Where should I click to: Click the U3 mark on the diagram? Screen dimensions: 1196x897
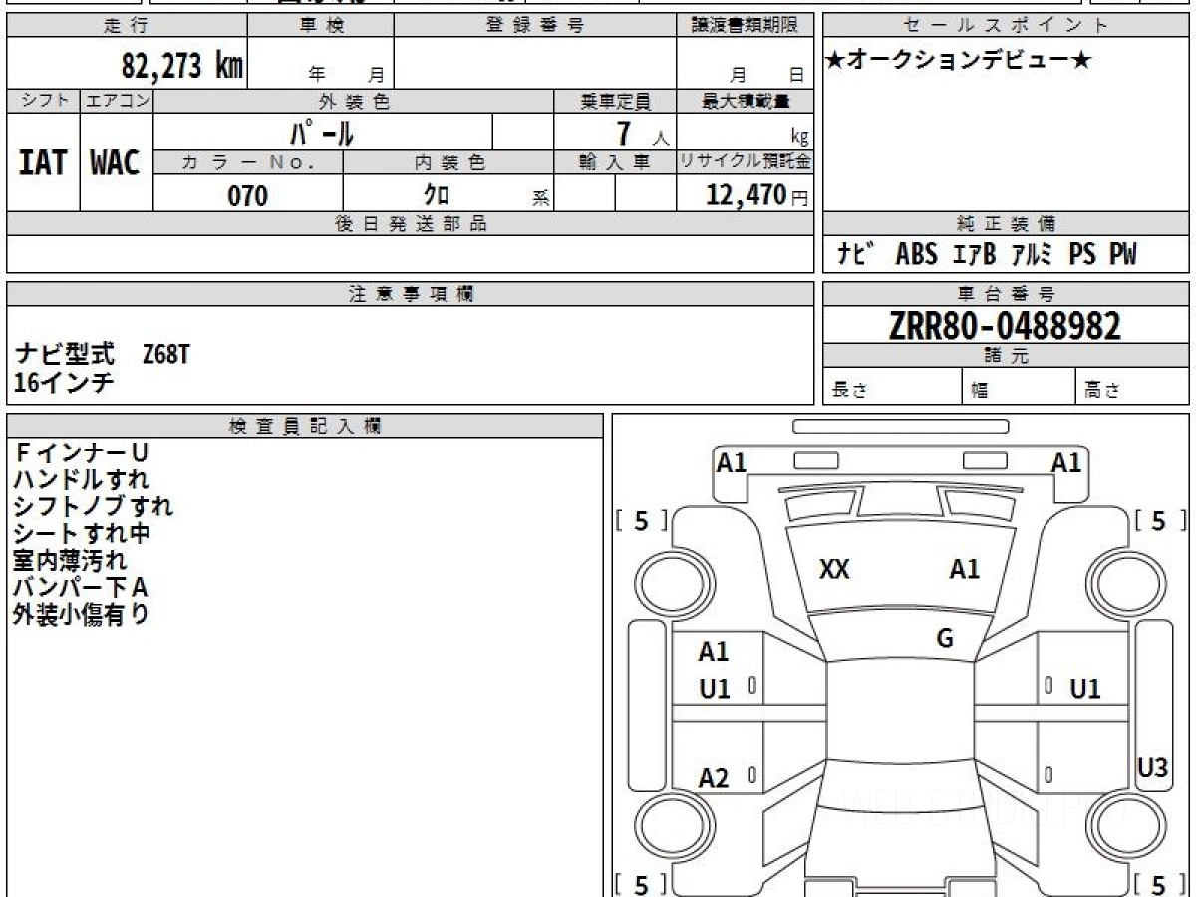pos(1153,767)
